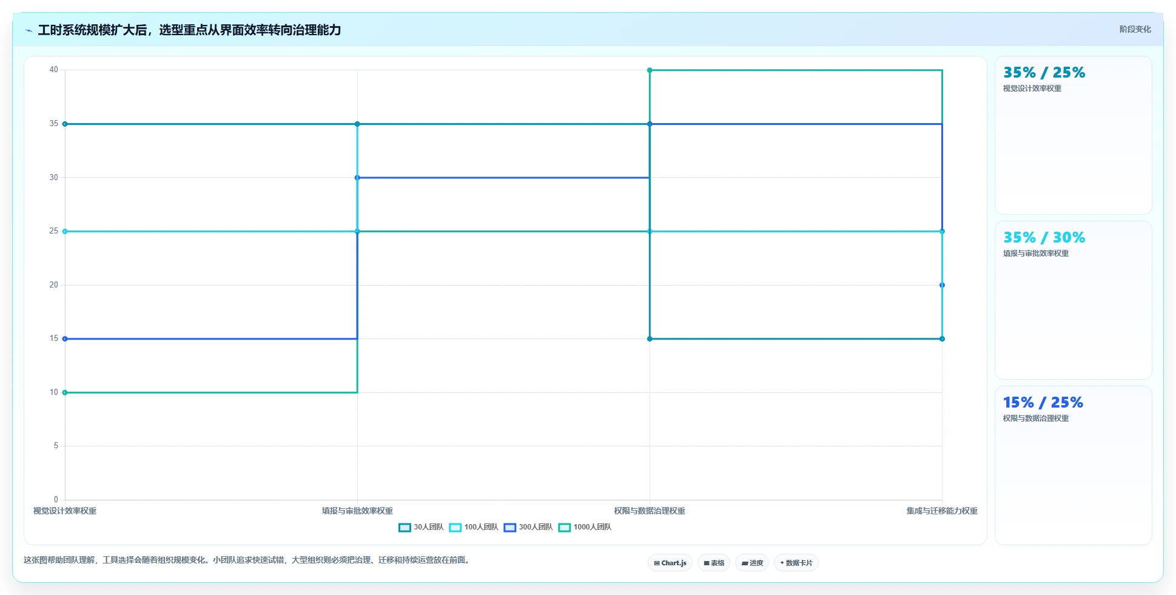The height and width of the screenshot is (595, 1176).
Task: Click the 阶段变化 label in the header
Action: tap(1135, 30)
